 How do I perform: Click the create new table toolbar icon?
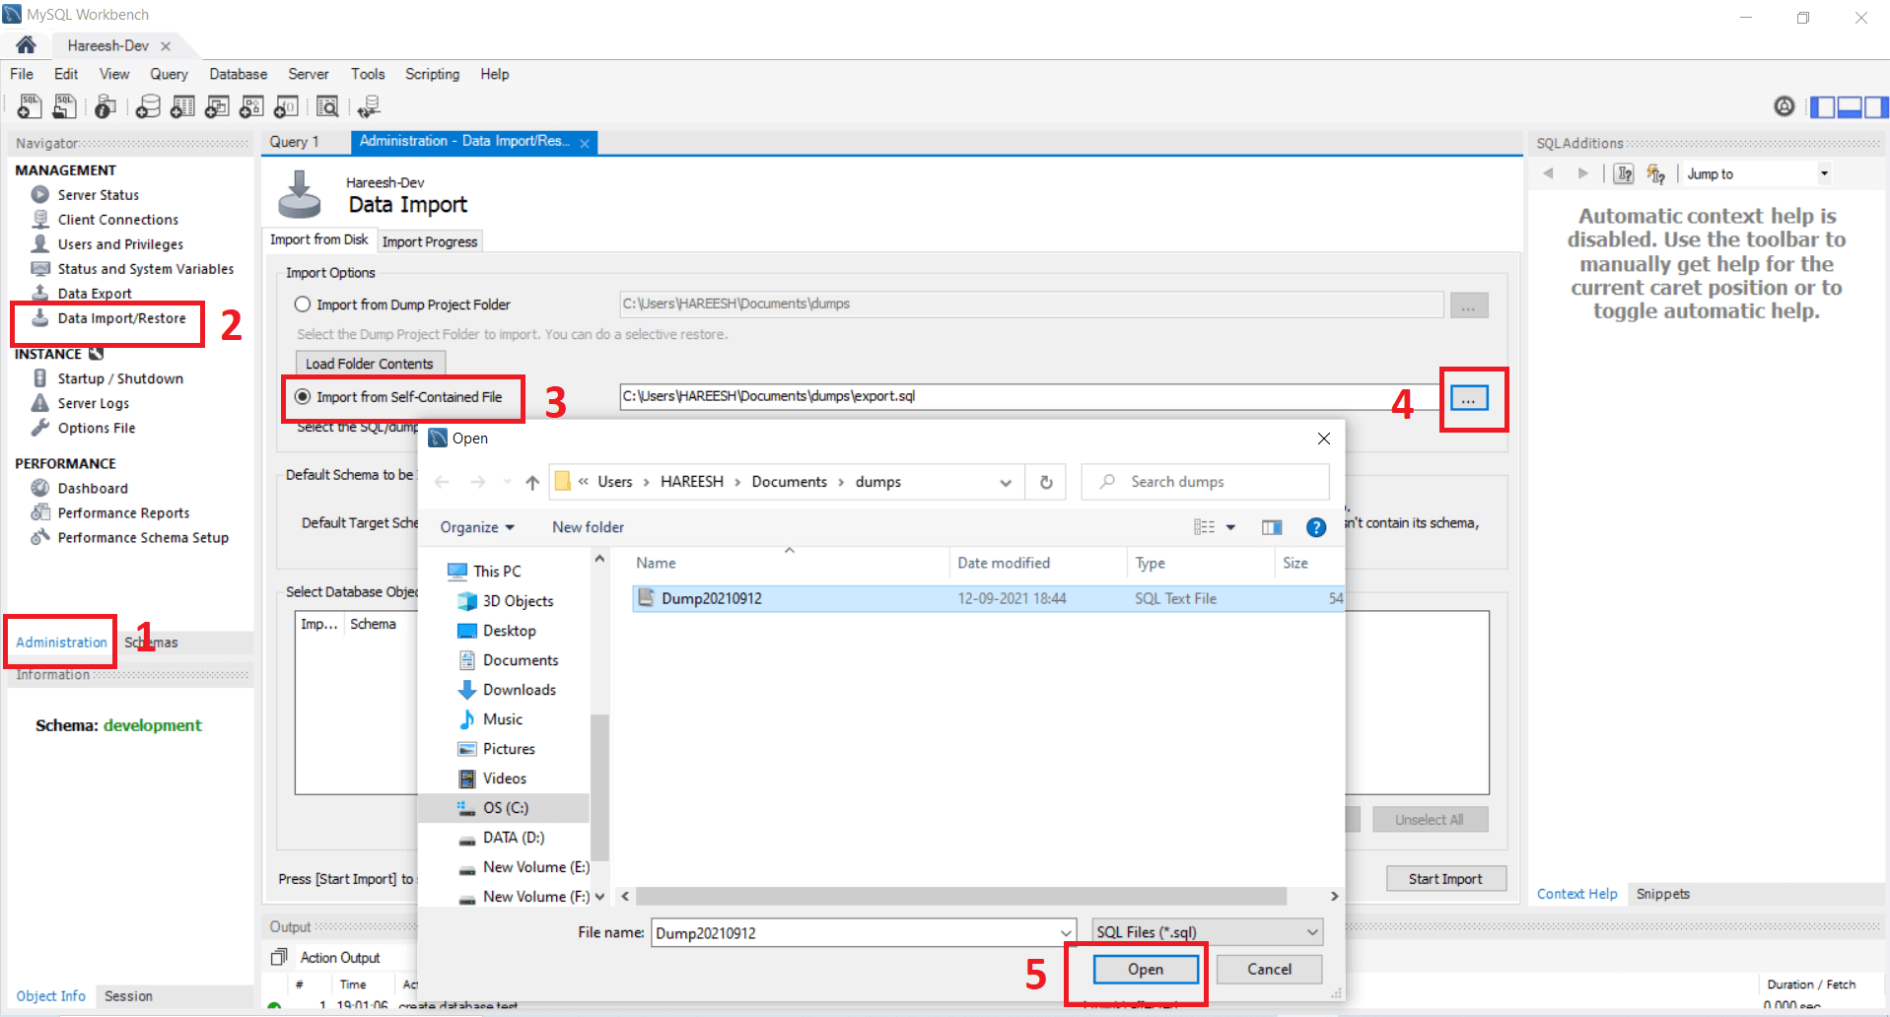[x=182, y=106]
